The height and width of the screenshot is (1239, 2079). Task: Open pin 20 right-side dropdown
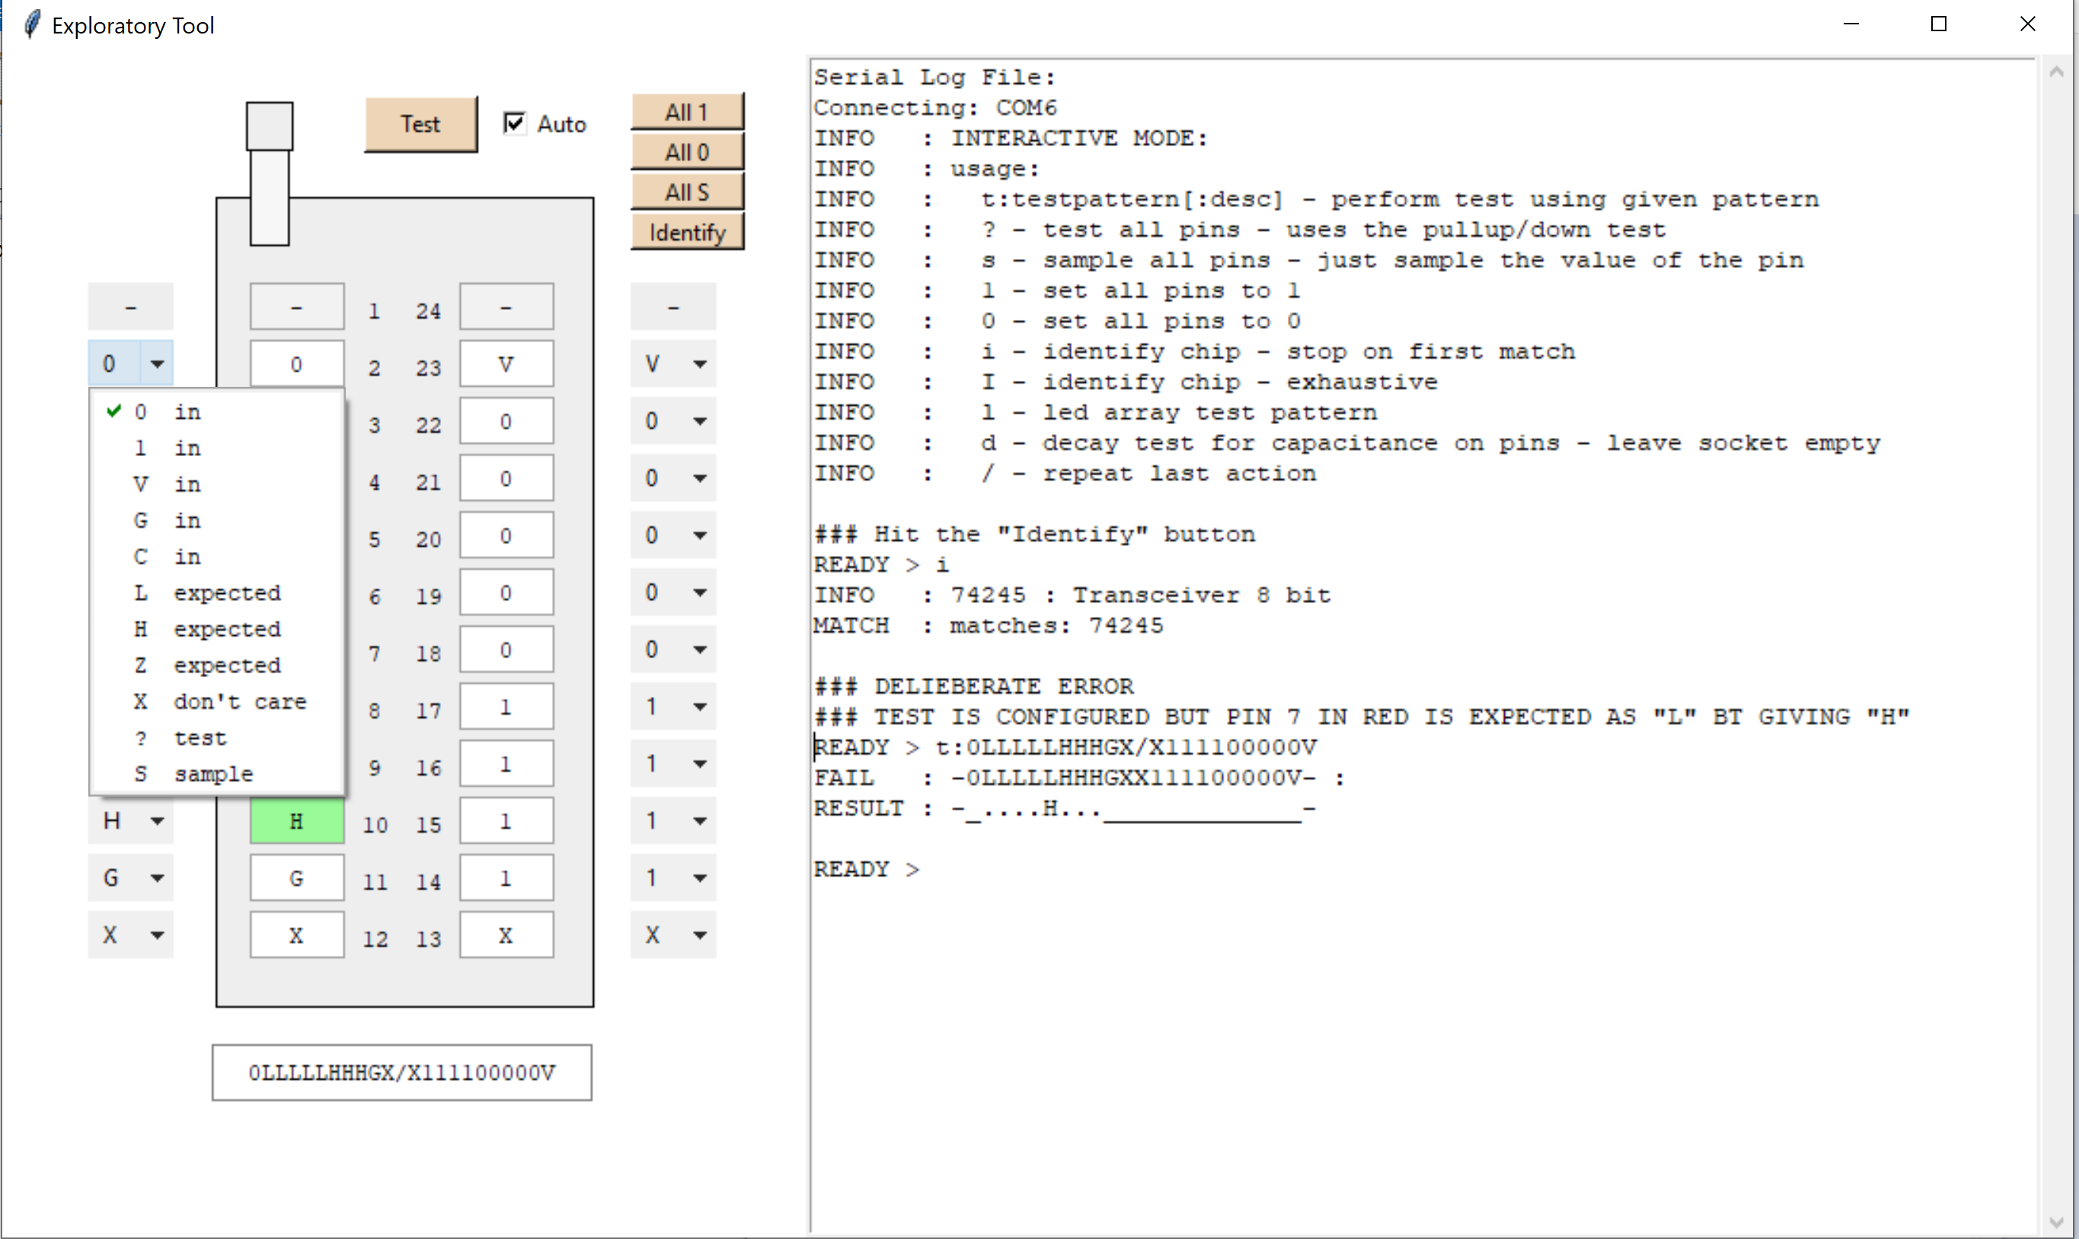[673, 535]
